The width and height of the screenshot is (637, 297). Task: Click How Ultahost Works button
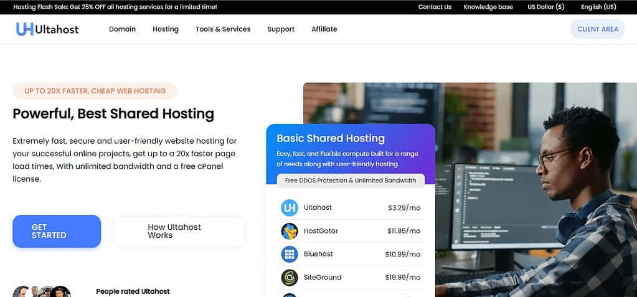179,231
